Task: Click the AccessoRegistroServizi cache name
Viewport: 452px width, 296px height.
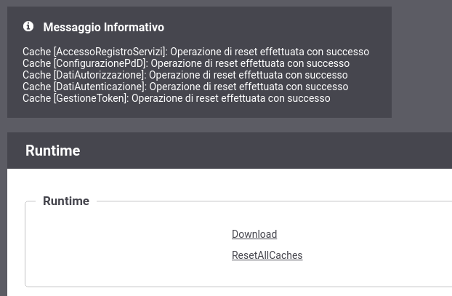Action: 110,52
